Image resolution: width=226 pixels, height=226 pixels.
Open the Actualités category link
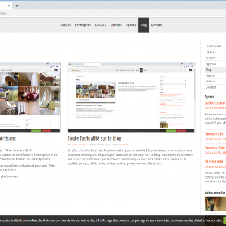tap(123, 145)
